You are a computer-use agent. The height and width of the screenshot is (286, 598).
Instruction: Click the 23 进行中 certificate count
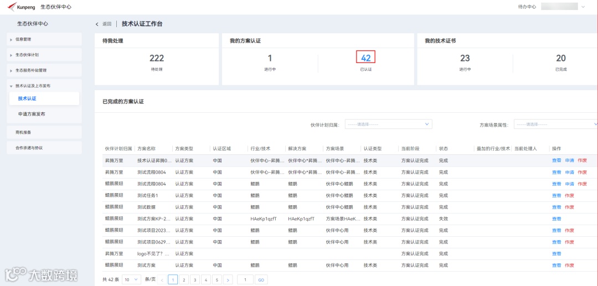pos(465,58)
